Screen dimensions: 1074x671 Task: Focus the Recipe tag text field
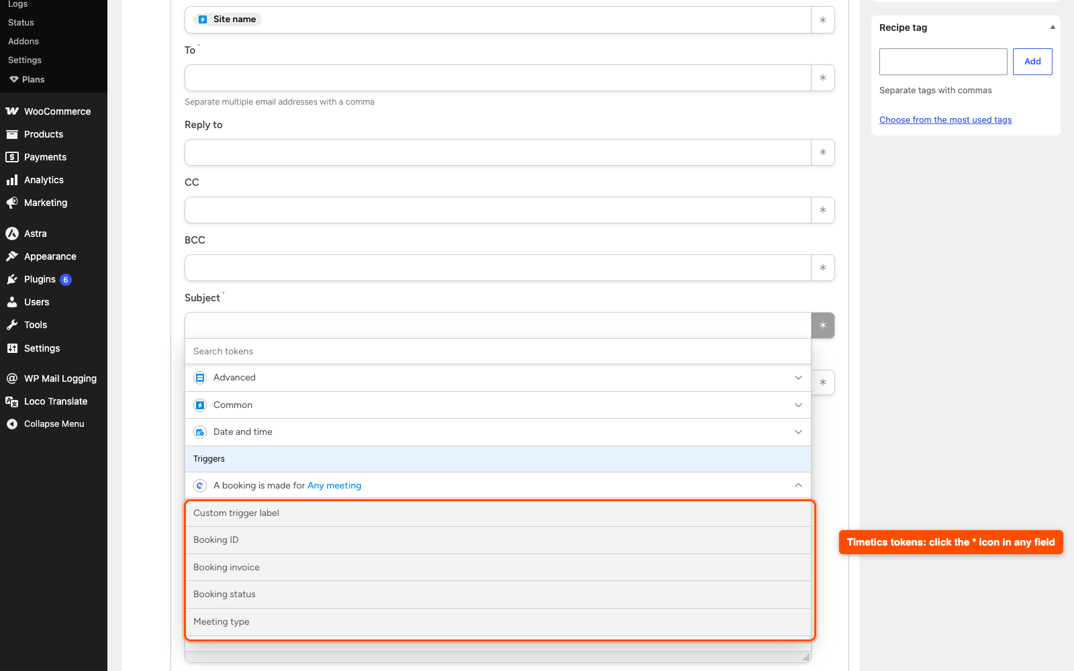pos(943,62)
